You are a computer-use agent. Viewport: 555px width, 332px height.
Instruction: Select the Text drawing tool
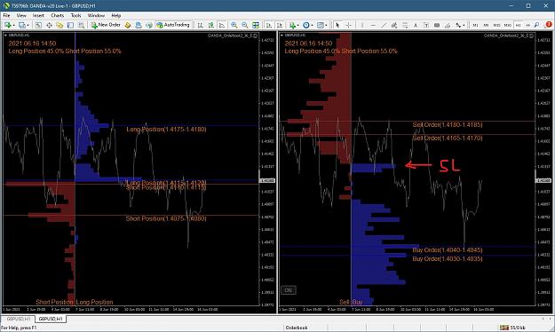(416, 25)
